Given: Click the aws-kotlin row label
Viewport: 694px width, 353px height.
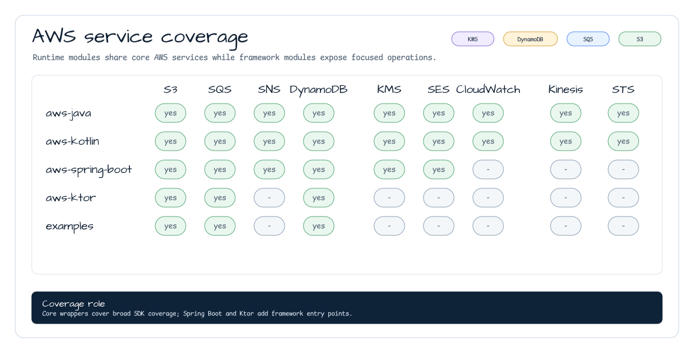Looking at the screenshot, I should [72, 141].
